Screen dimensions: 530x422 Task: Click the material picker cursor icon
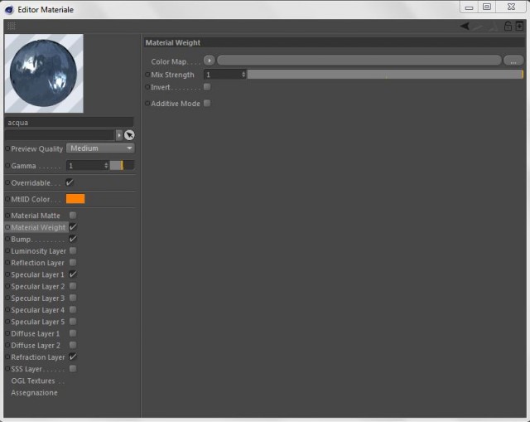[x=129, y=135]
